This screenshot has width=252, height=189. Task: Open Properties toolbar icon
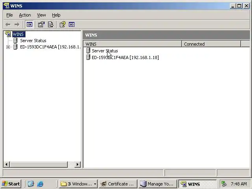pyautogui.click(x=41, y=24)
